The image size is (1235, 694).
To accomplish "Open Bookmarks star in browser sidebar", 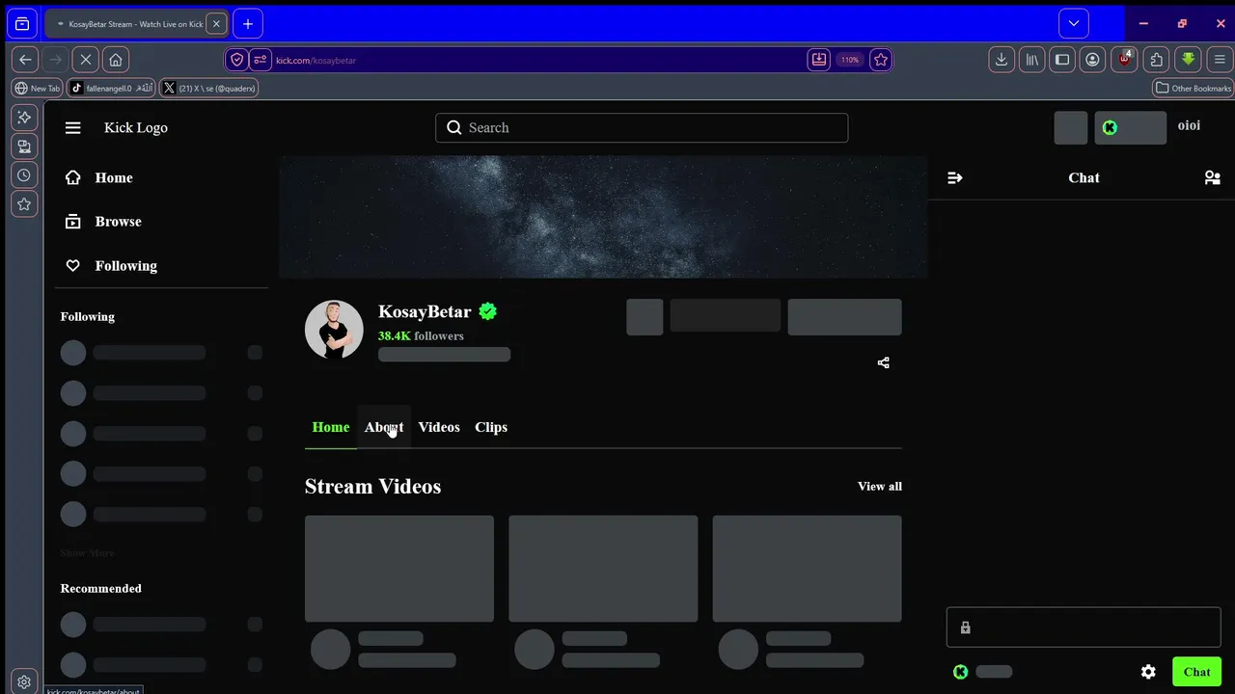I will (x=24, y=204).
